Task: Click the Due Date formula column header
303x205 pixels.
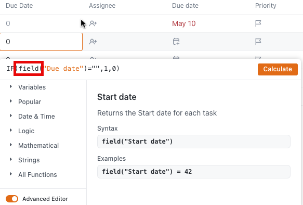Action: tap(19, 6)
